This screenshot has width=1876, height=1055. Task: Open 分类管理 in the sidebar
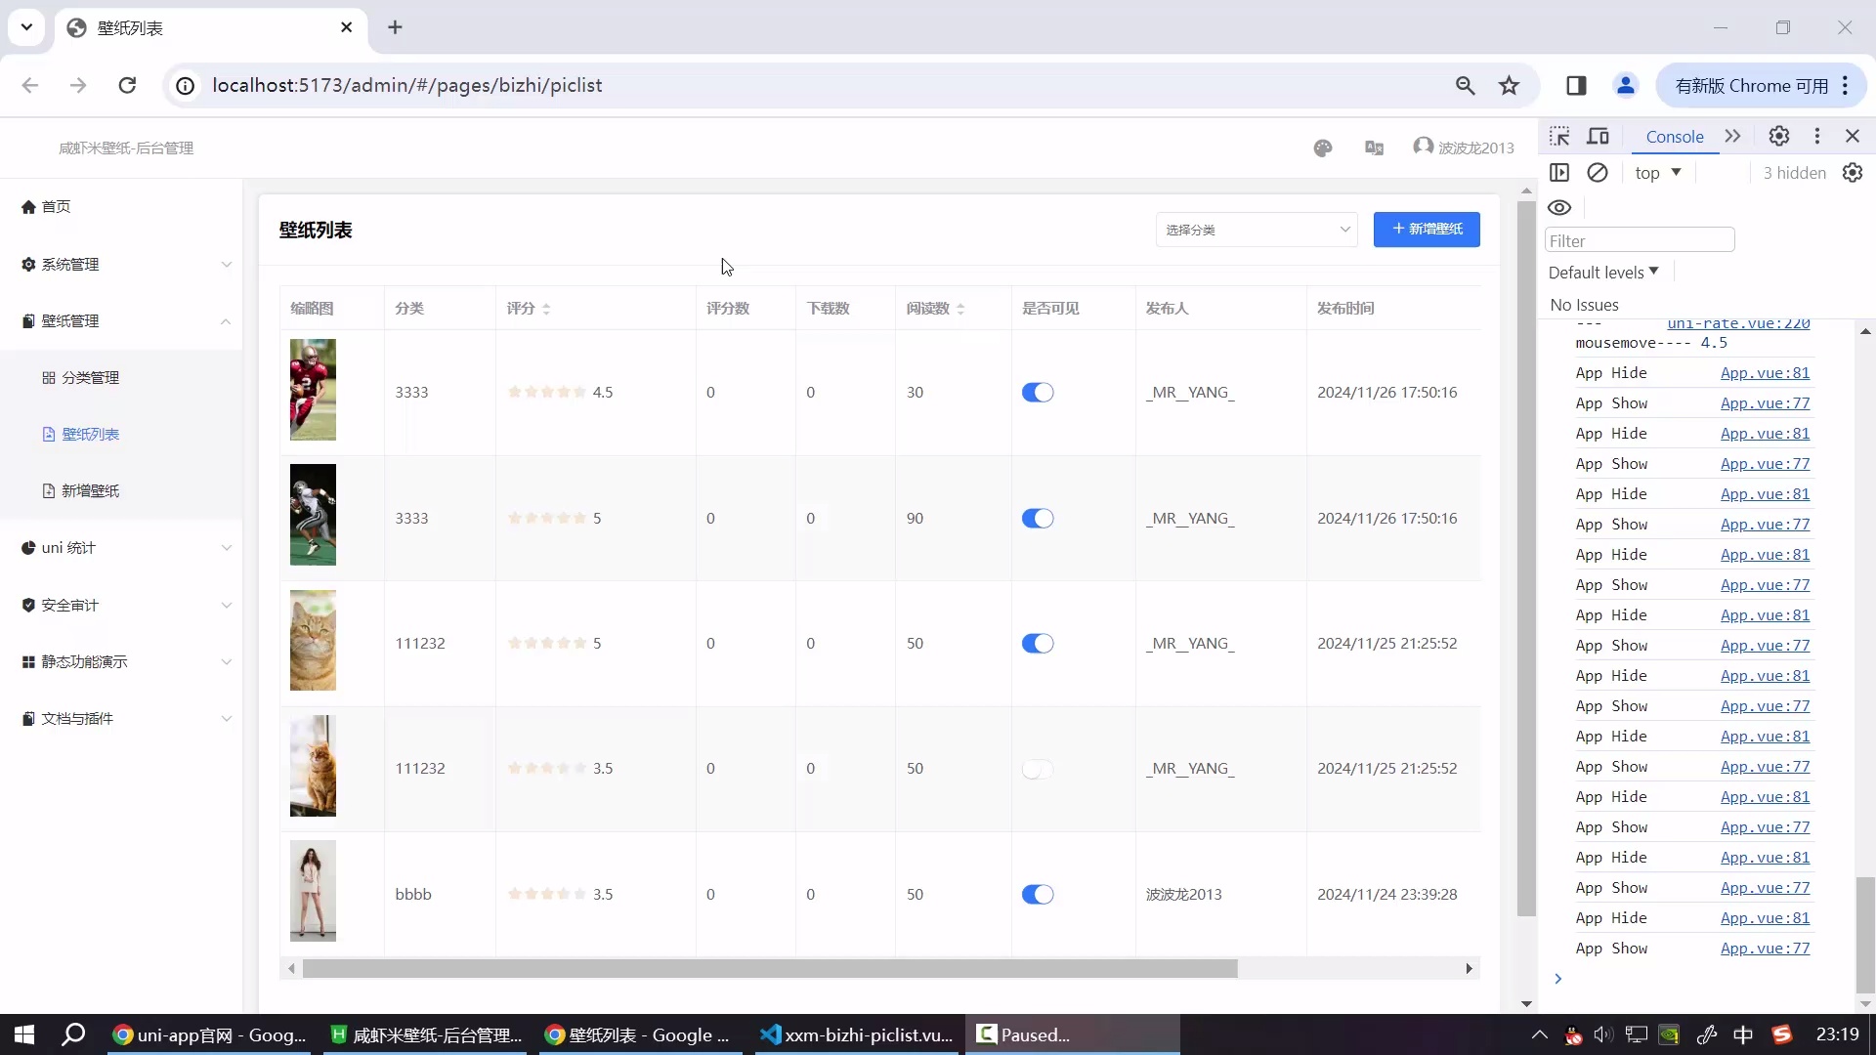tap(90, 378)
